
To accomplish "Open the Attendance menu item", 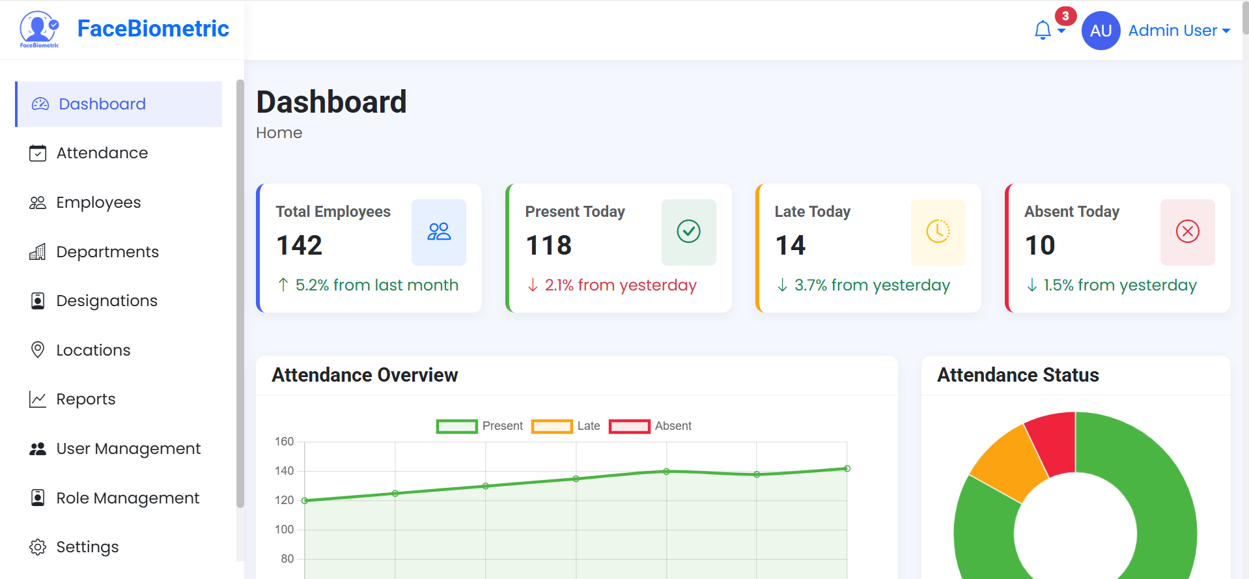I will [119, 153].
